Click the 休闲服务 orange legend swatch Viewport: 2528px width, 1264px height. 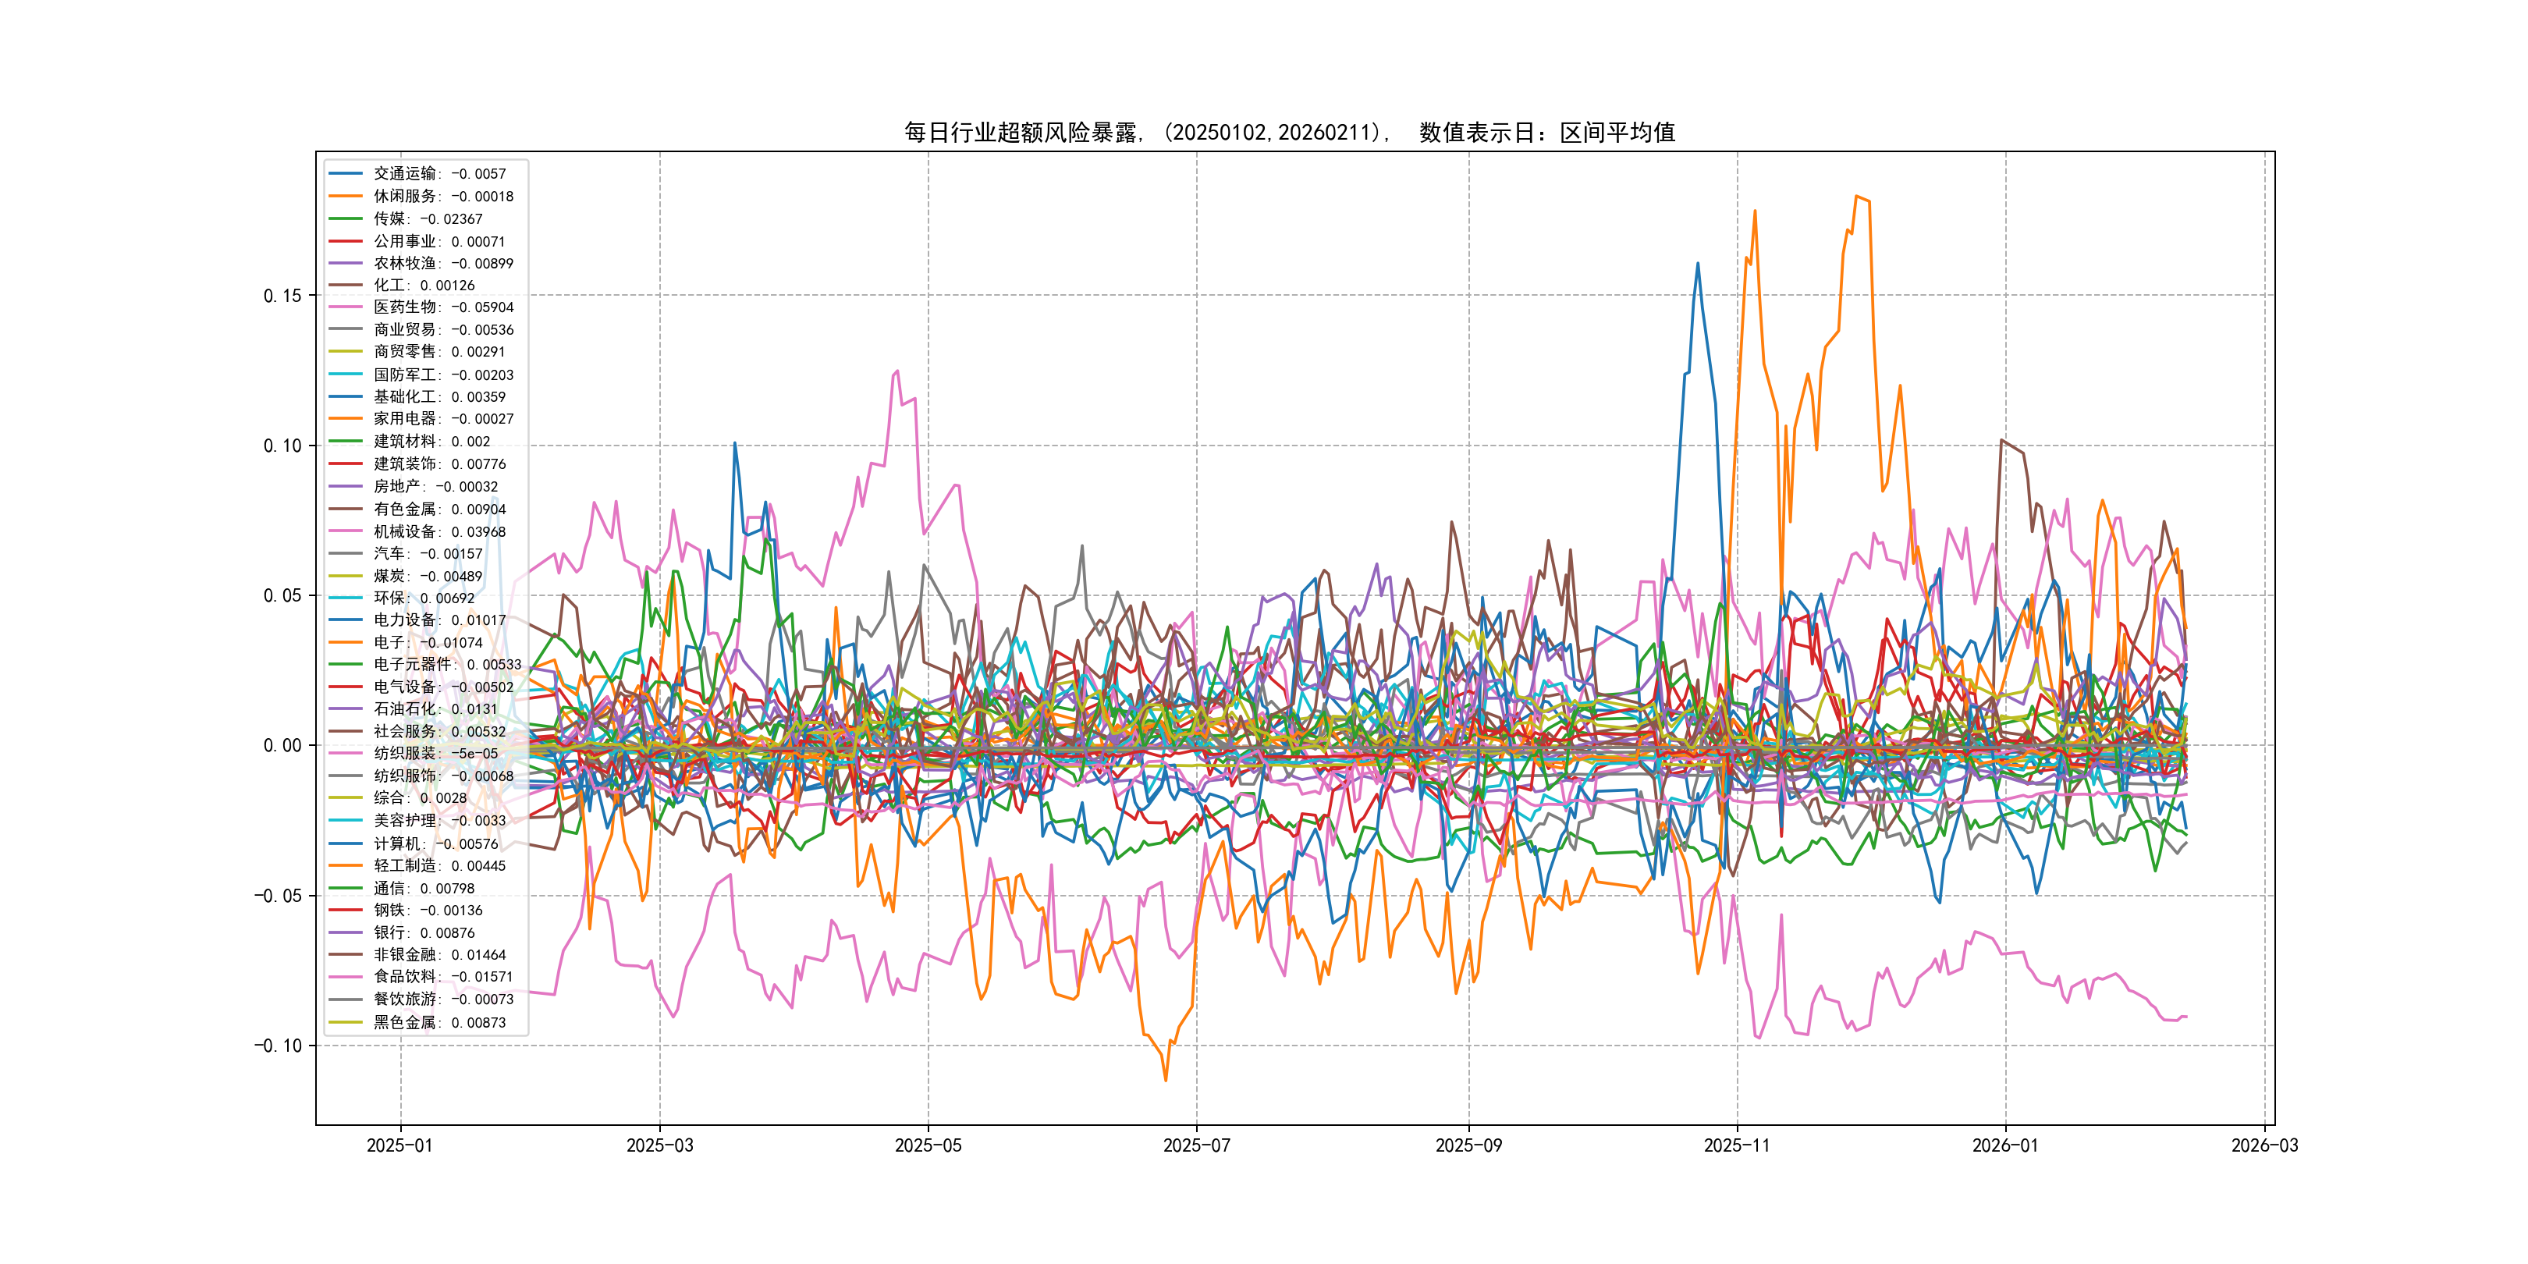pos(346,197)
